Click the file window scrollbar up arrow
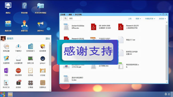The width and height of the screenshot is (173, 97). 167,22
